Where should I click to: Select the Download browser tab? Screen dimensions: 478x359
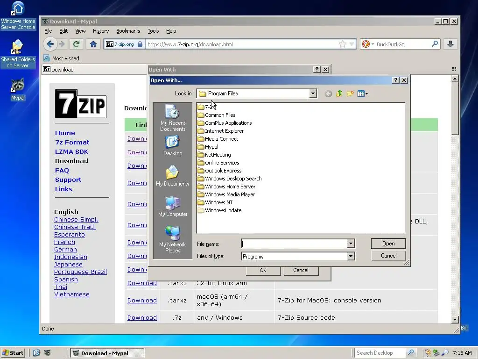pos(94,70)
